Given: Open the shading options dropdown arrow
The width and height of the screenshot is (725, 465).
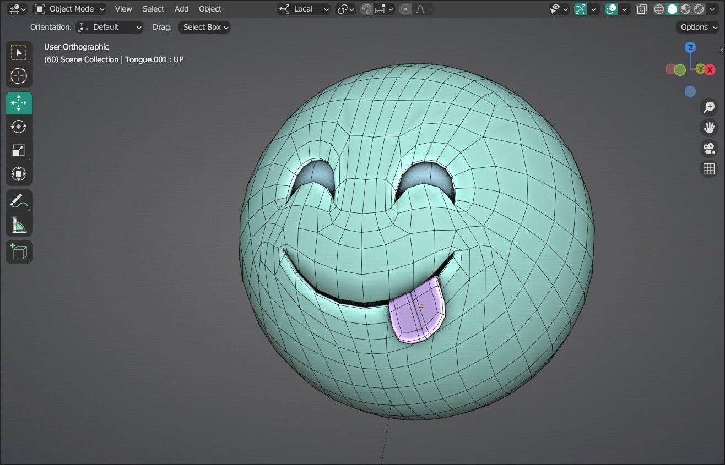Looking at the screenshot, I should pyautogui.click(x=712, y=9).
